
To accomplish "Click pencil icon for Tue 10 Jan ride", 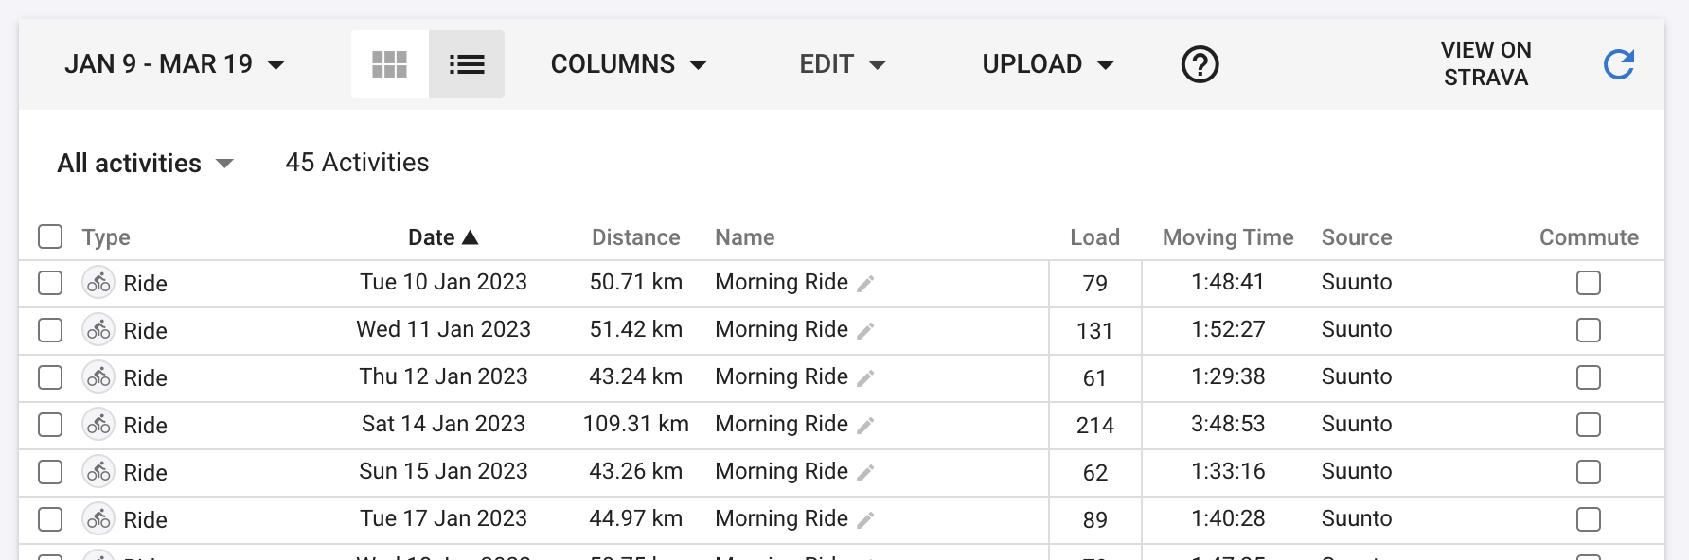I will pyautogui.click(x=865, y=283).
